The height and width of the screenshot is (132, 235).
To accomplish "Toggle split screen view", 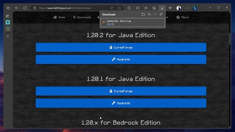I will click(x=138, y=8).
